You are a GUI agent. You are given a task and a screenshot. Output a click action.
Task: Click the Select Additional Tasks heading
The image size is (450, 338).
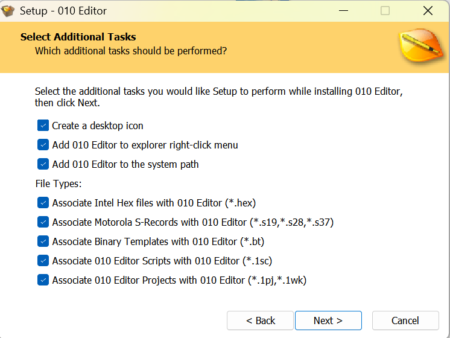(x=78, y=37)
